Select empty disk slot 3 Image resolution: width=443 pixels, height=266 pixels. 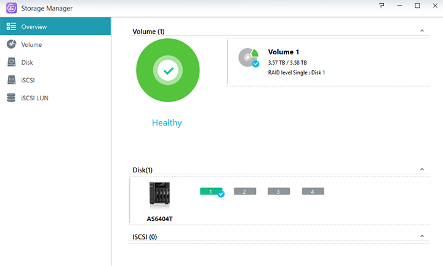pos(278,192)
